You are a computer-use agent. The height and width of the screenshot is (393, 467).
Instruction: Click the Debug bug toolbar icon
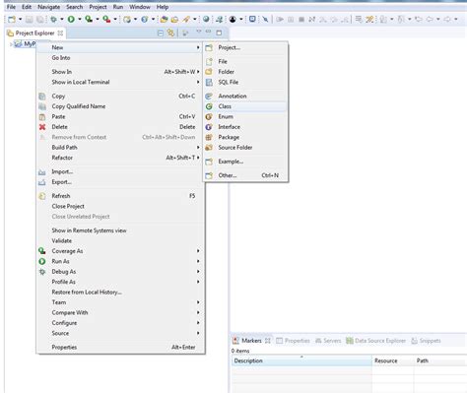pos(53,20)
